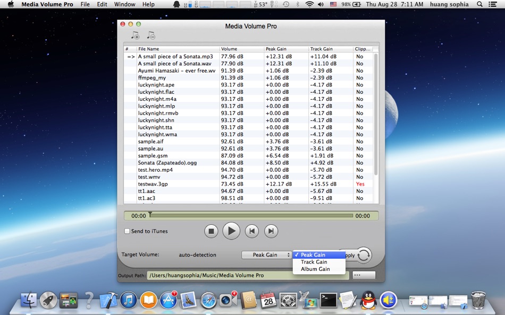
Task: Open iTunes from the Dock
Action: pyautogui.click(x=128, y=300)
